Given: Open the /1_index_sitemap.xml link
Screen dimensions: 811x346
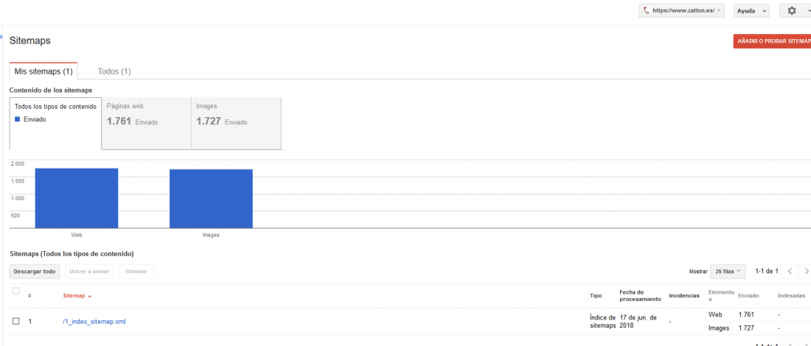Looking at the screenshot, I should pos(94,322).
